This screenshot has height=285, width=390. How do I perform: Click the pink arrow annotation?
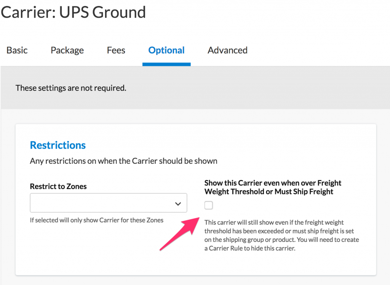coord(179,234)
